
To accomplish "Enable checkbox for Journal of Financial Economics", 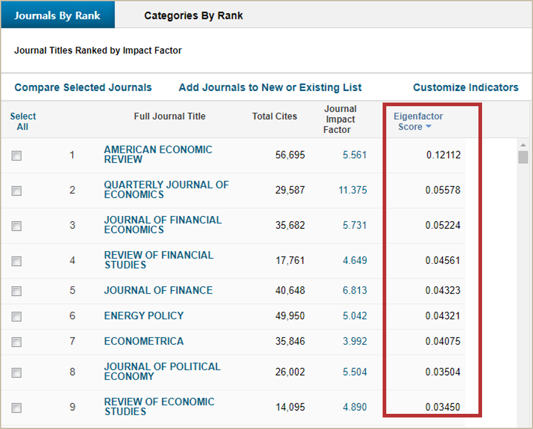I will [17, 226].
